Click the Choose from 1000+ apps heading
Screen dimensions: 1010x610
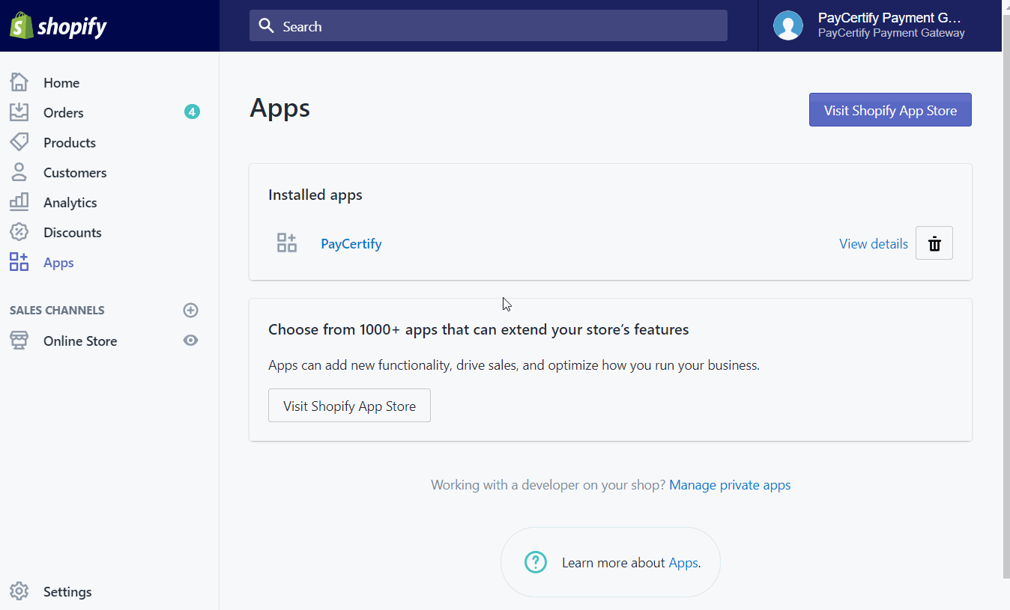coord(479,329)
